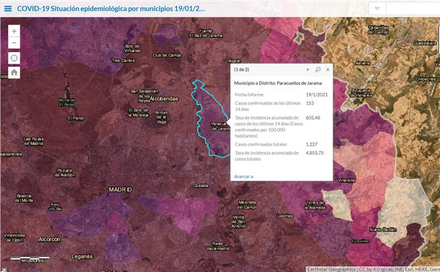Click the 'Acercar a' zoom link
Viewport: 440px width, 272px height.
[x=243, y=176]
